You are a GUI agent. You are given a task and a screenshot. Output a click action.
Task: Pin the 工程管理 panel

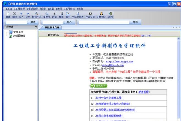36,27
